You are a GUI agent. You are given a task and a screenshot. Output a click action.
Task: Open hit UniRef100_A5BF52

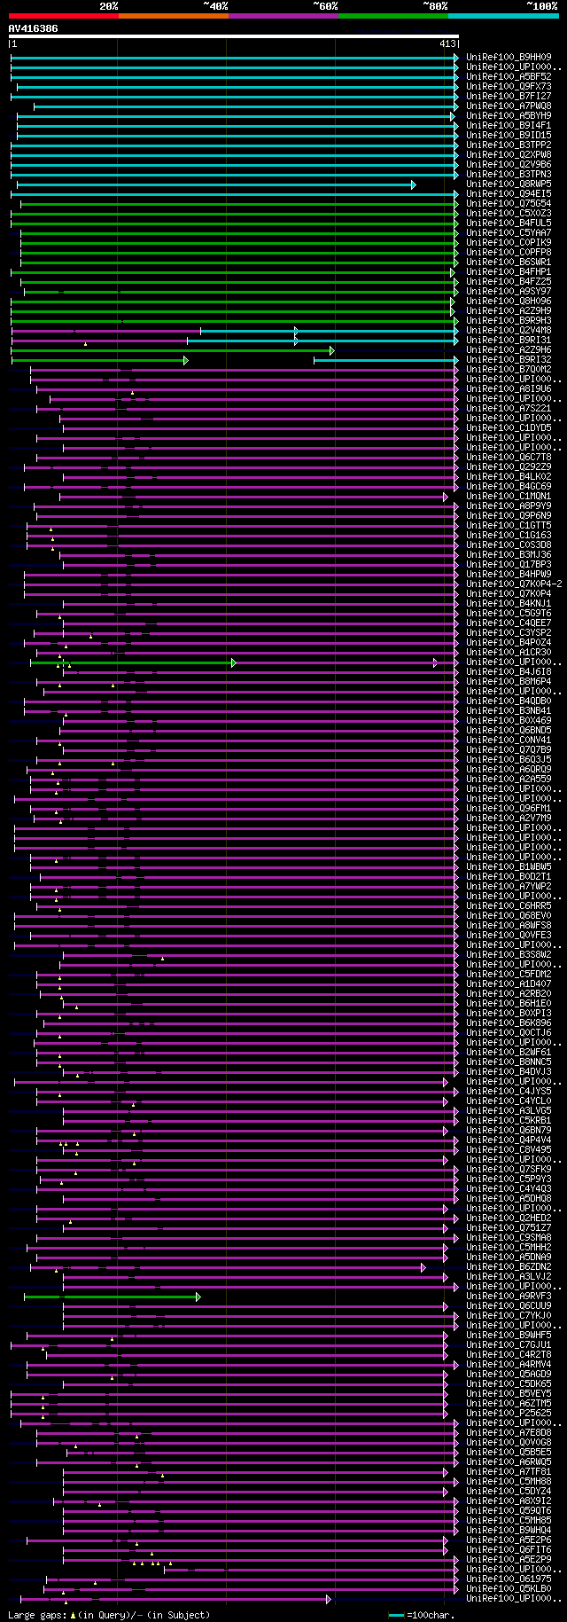pos(509,77)
